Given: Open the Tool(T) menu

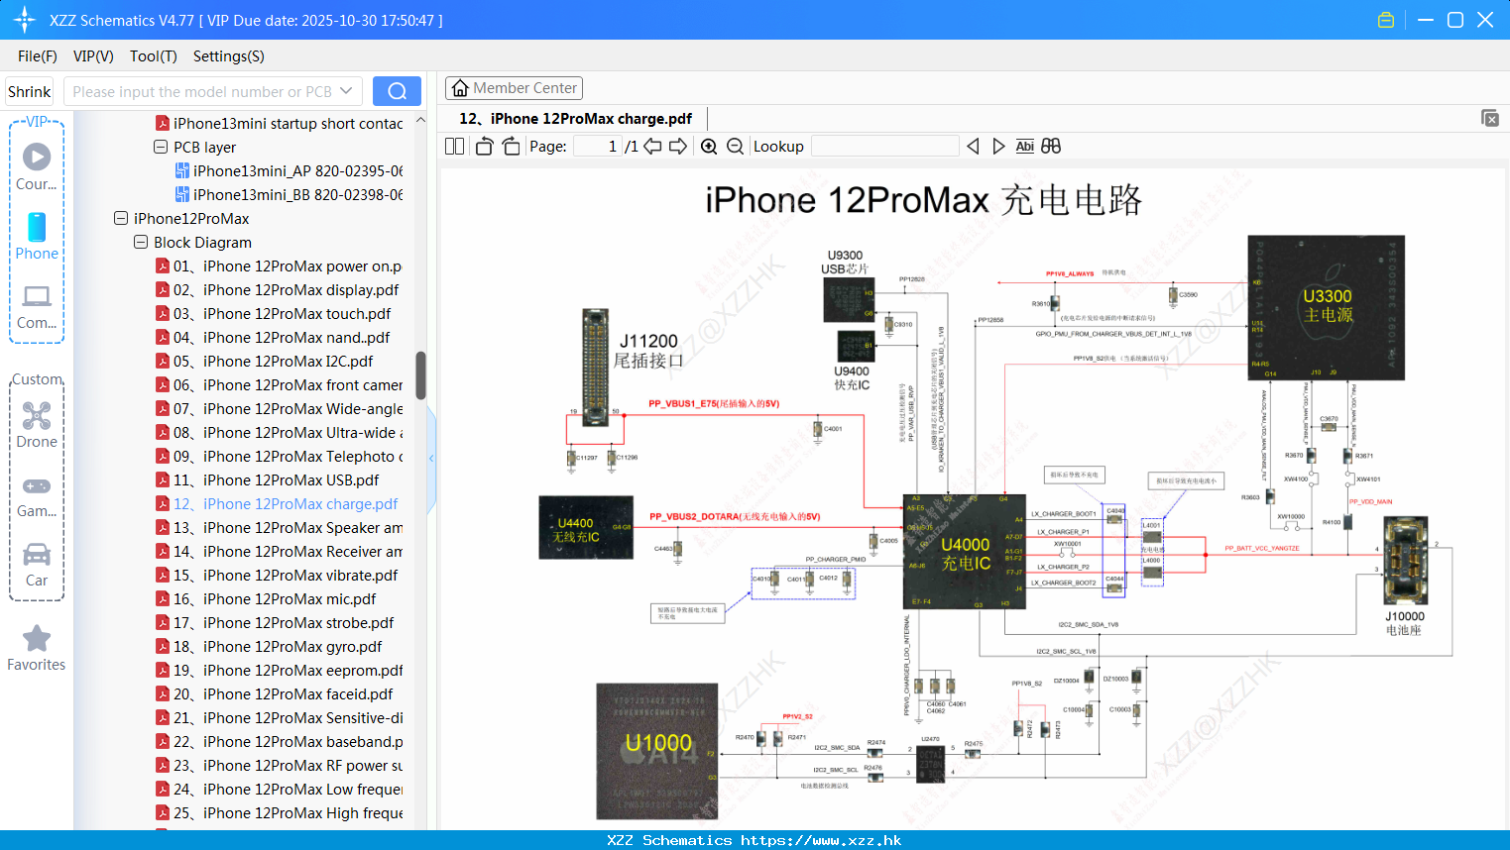Looking at the screenshot, I should [154, 56].
